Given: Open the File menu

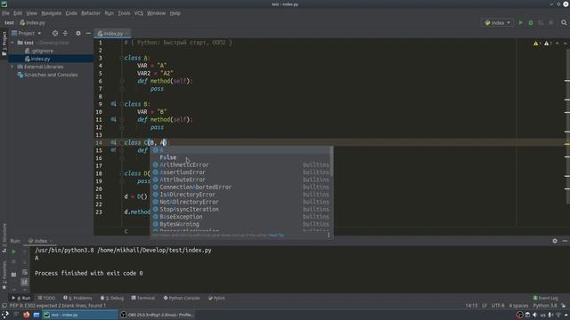Looking at the screenshot, I should 5,13.
